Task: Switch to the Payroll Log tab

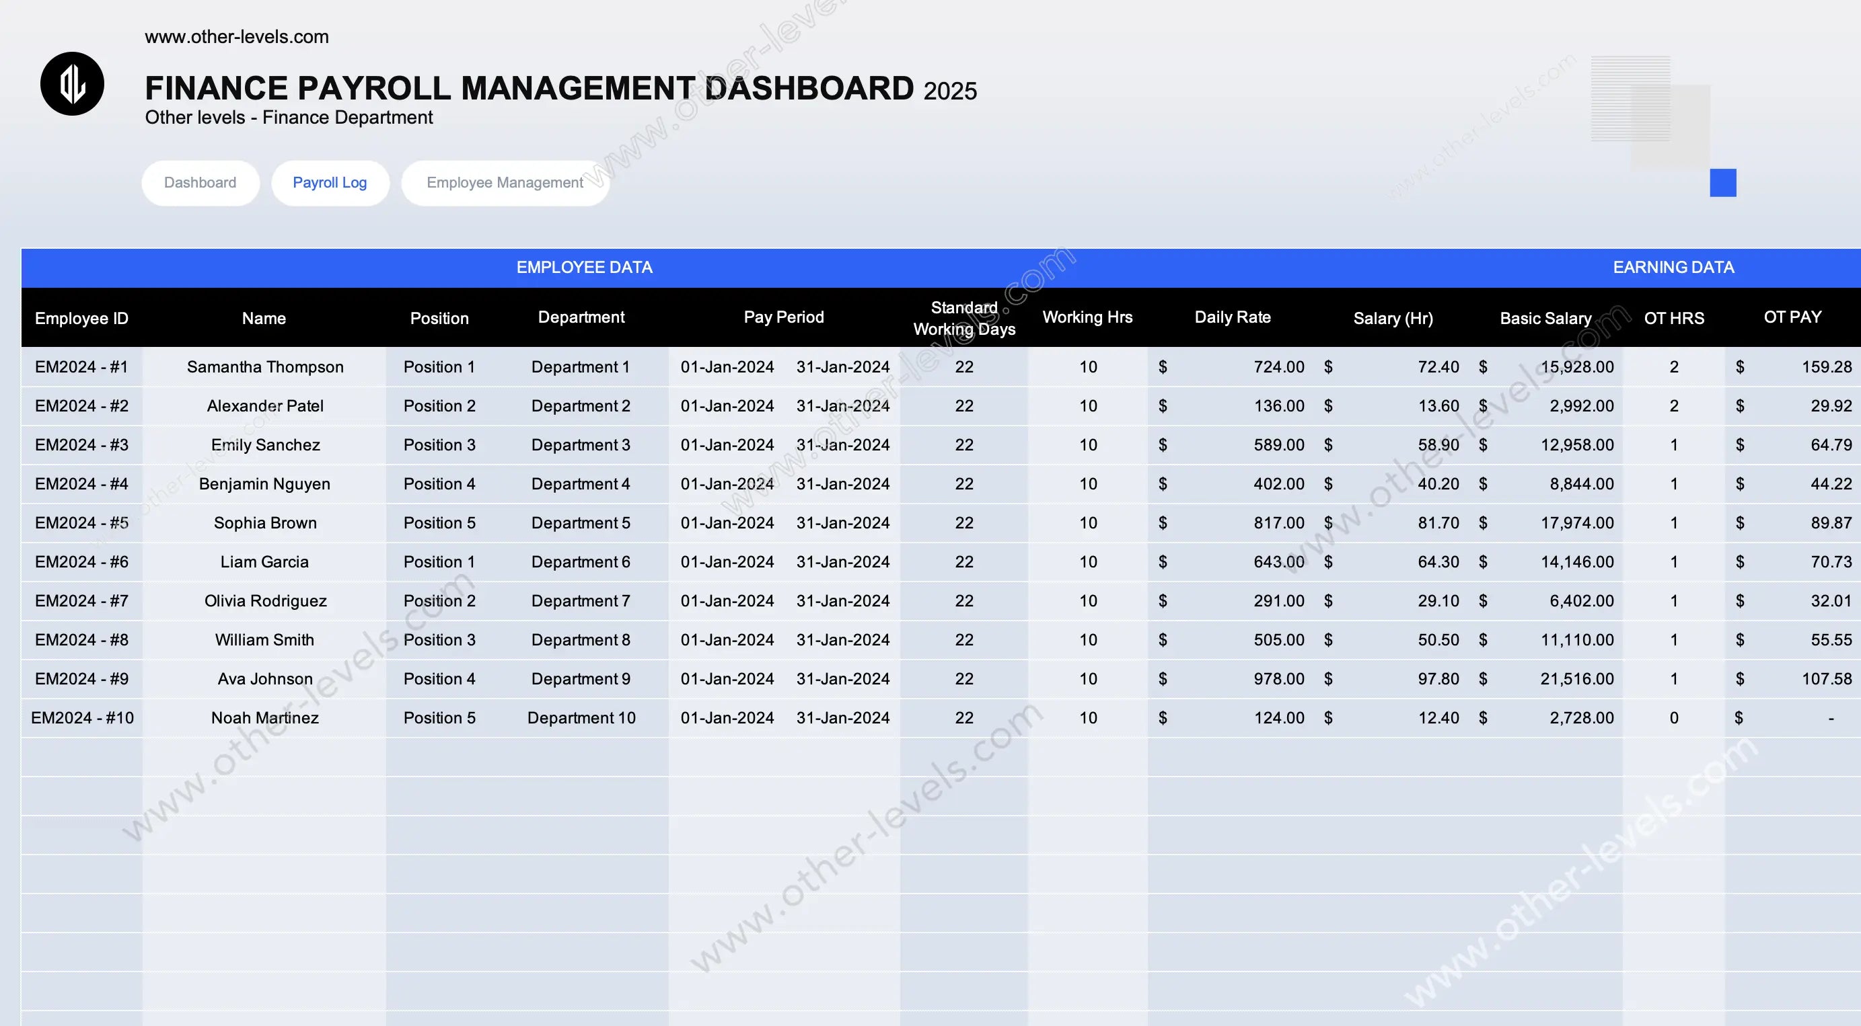Action: point(330,183)
